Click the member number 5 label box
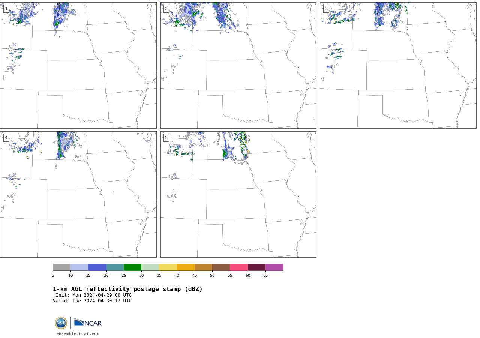 pyautogui.click(x=166, y=138)
